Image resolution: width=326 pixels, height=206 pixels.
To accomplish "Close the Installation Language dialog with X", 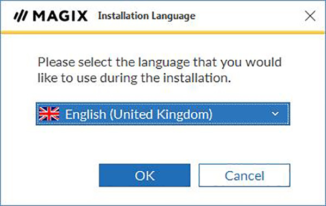I will 310,16.
